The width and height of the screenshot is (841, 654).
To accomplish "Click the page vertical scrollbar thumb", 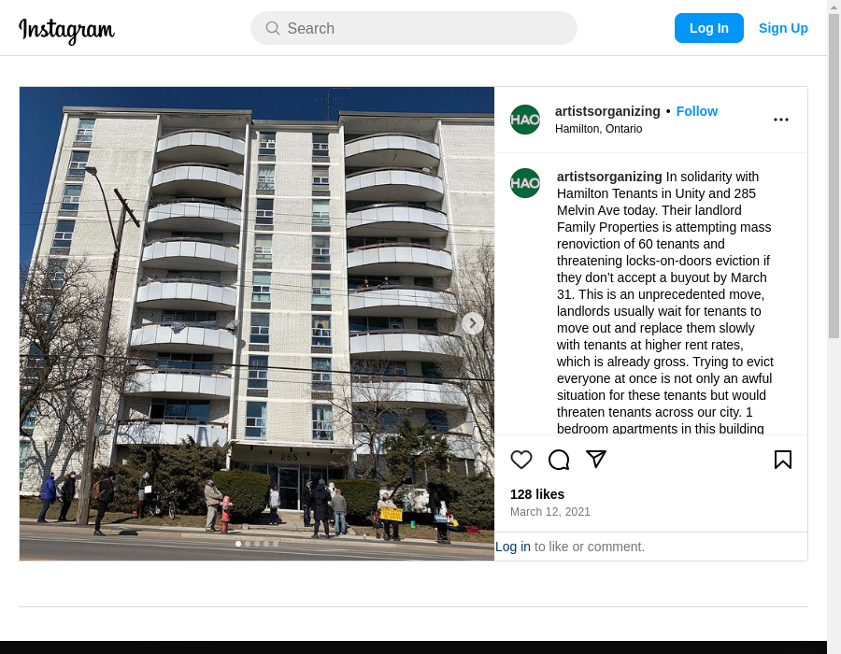I will [x=834, y=176].
